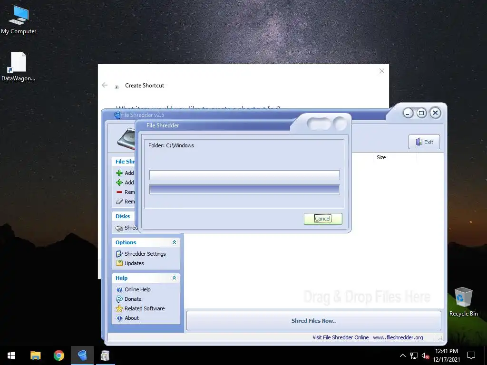Image resolution: width=487 pixels, height=365 pixels.
Task: Cancel the folder shredding progress
Action: coord(323,219)
